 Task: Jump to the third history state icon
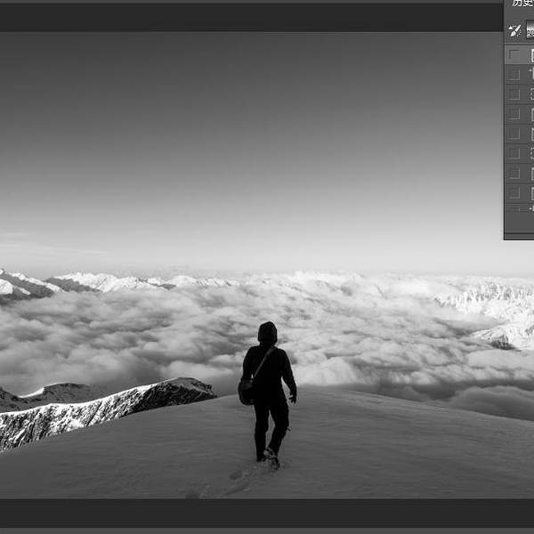click(531, 94)
